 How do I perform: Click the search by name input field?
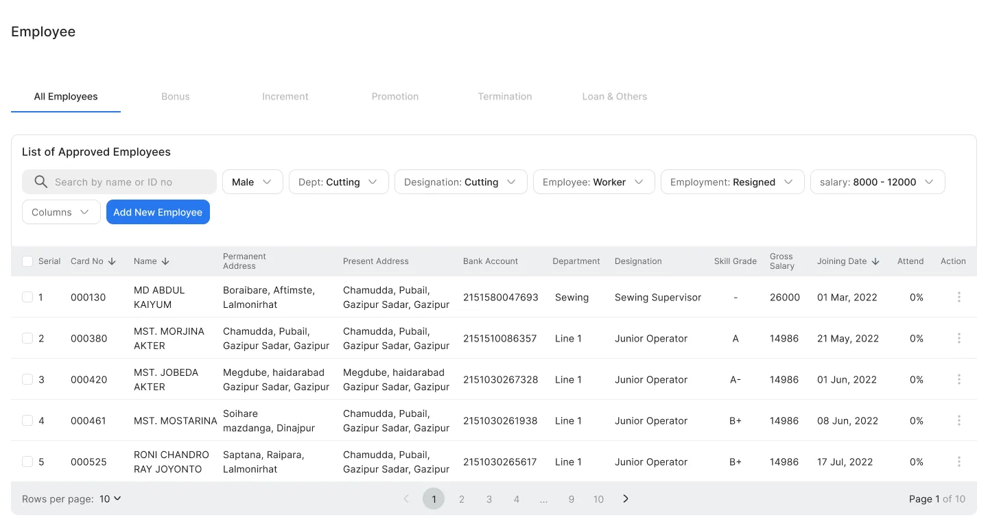tap(130, 182)
